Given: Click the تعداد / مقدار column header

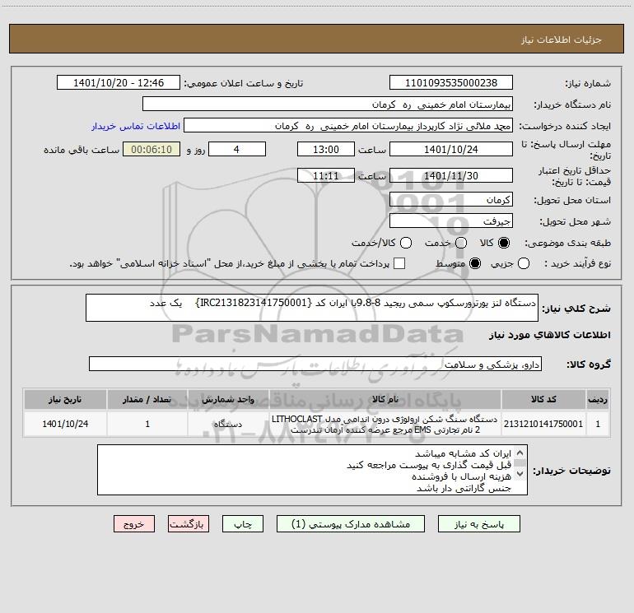Looking at the screenshot, I should (147, 399).
